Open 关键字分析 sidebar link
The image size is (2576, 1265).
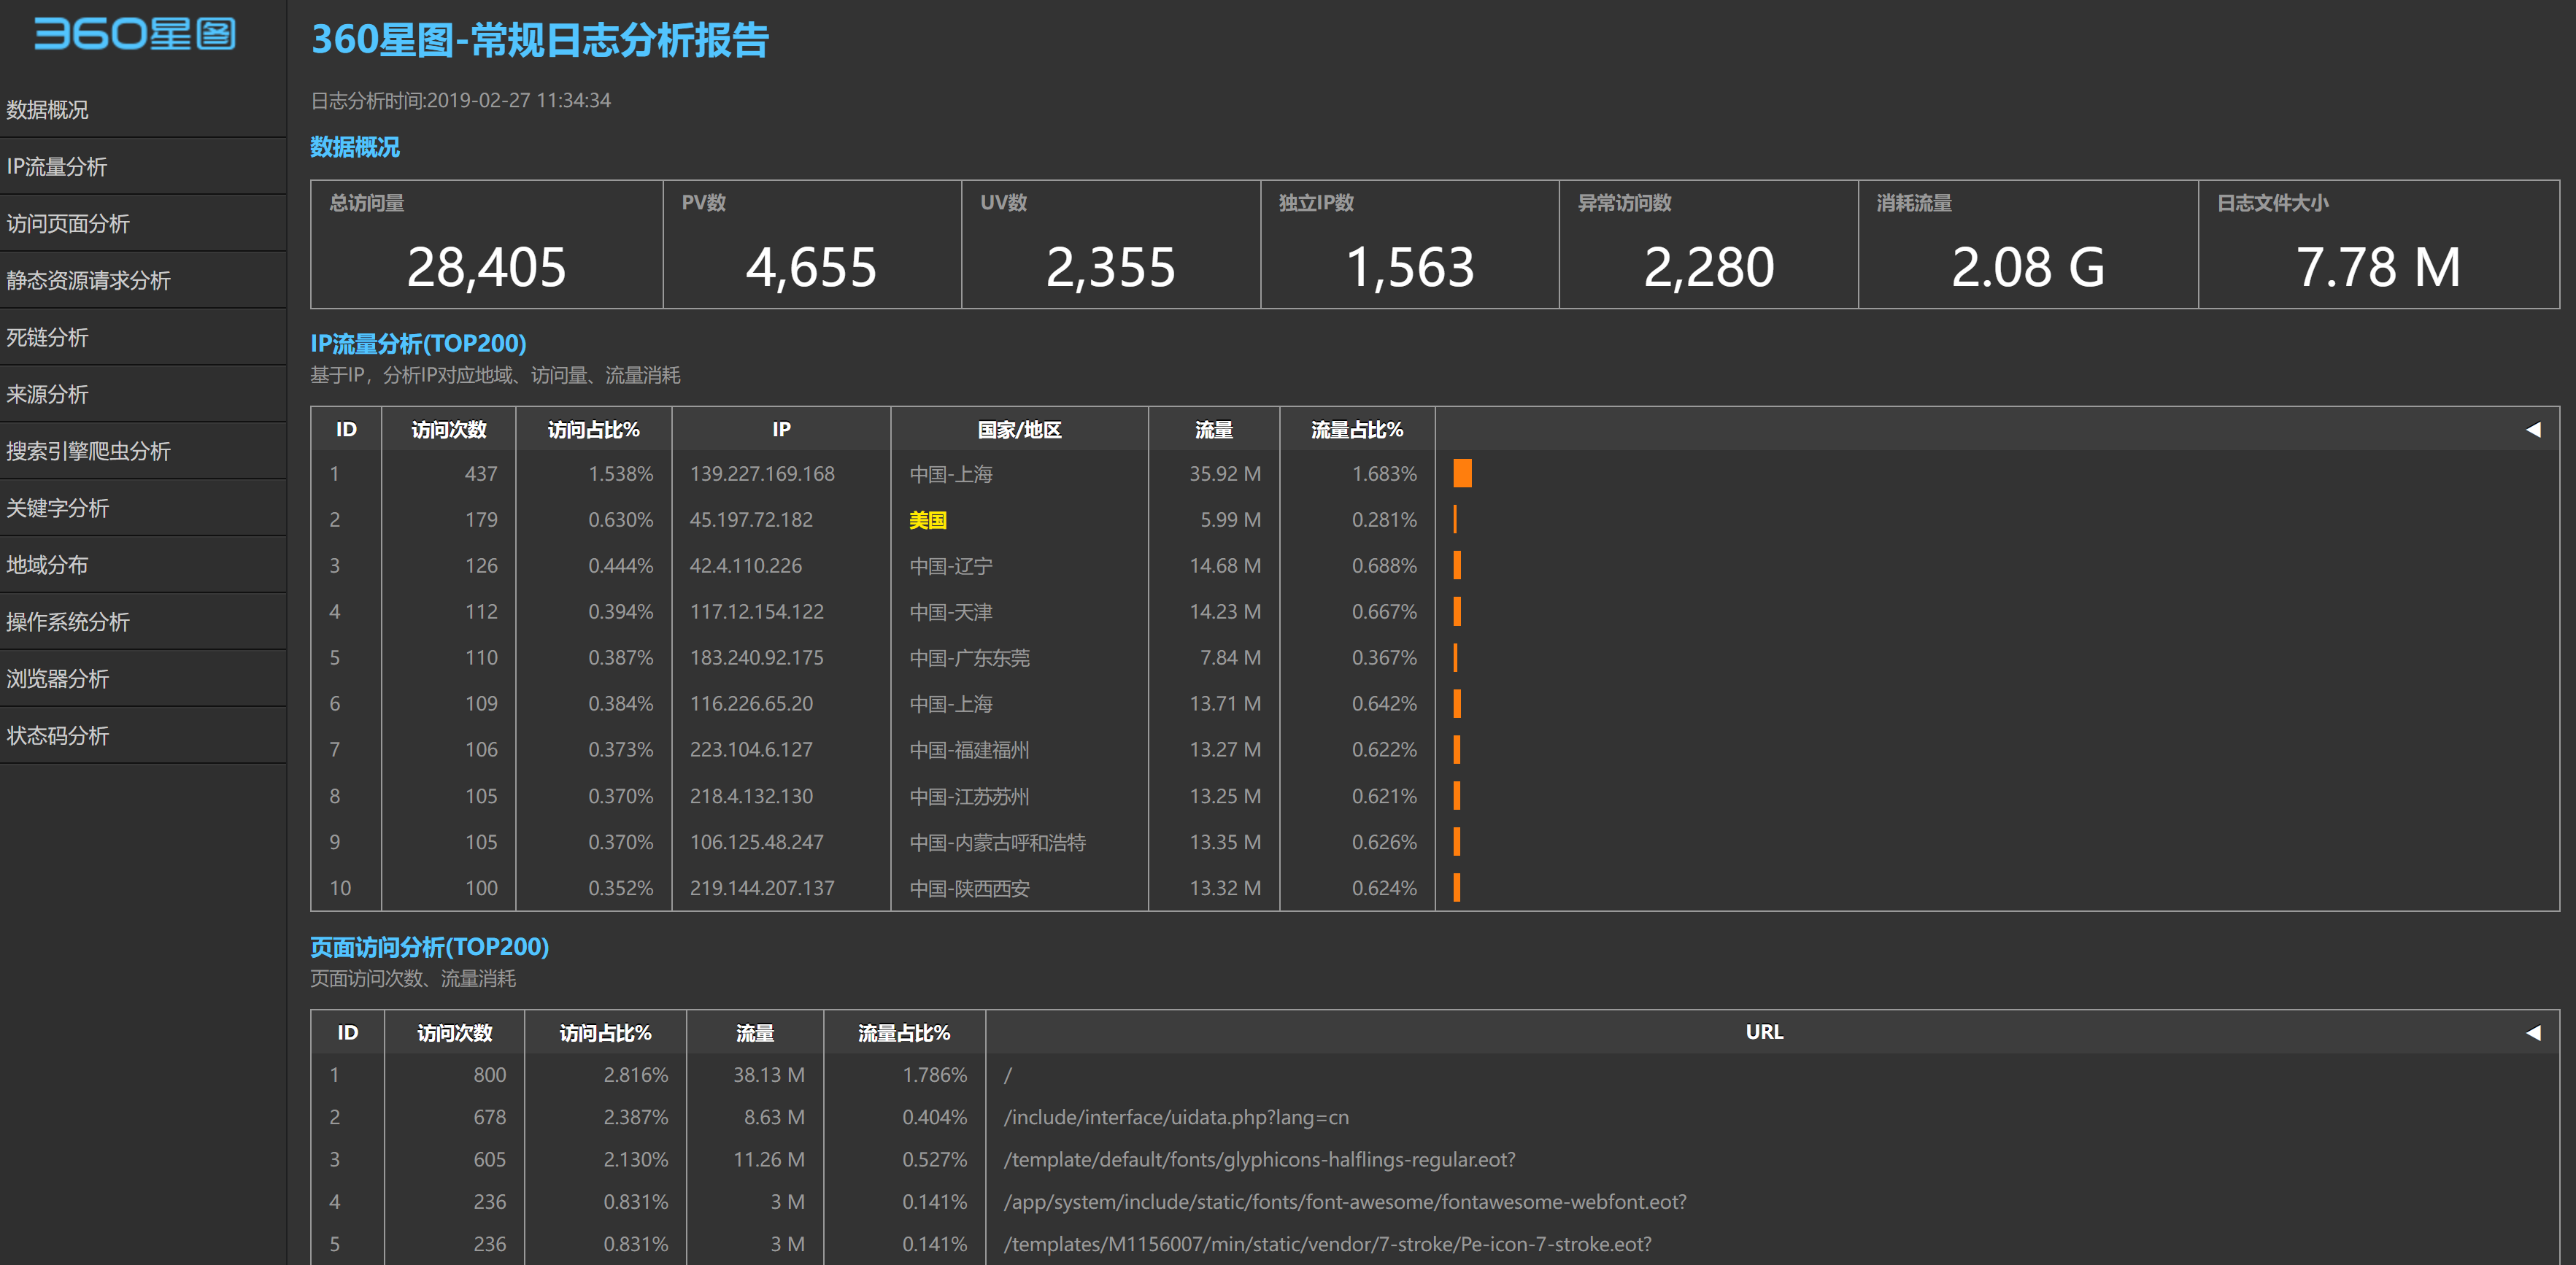pyautogui.click(x=143, y=508)
